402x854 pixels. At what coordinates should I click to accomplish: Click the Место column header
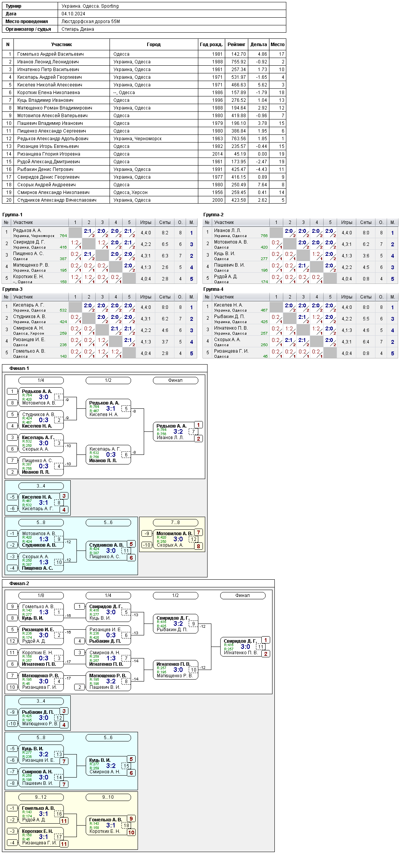tap(277, 45)
